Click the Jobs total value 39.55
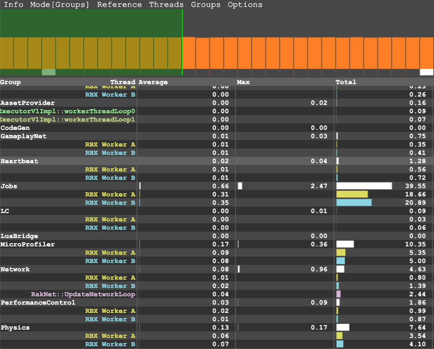 (416, 186)
